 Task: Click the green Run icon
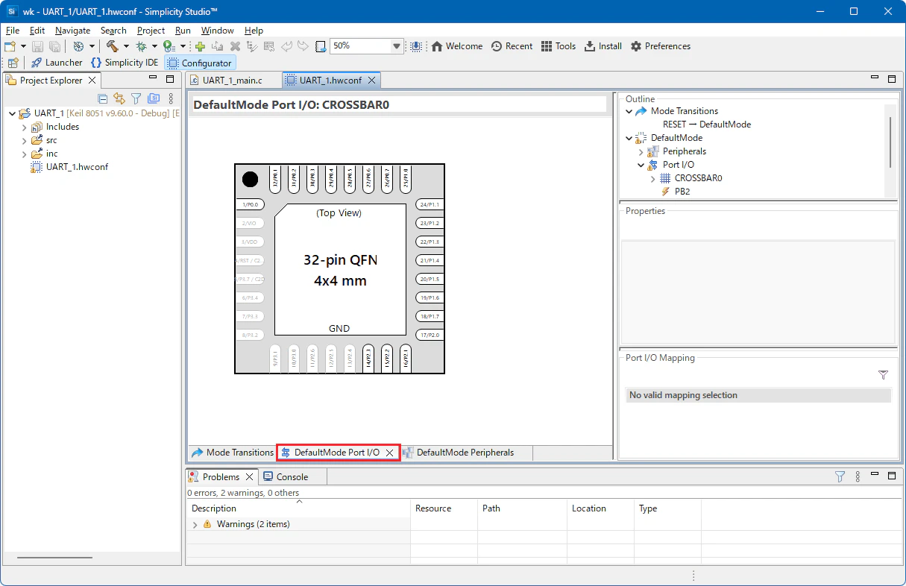[x=169, y=46]
